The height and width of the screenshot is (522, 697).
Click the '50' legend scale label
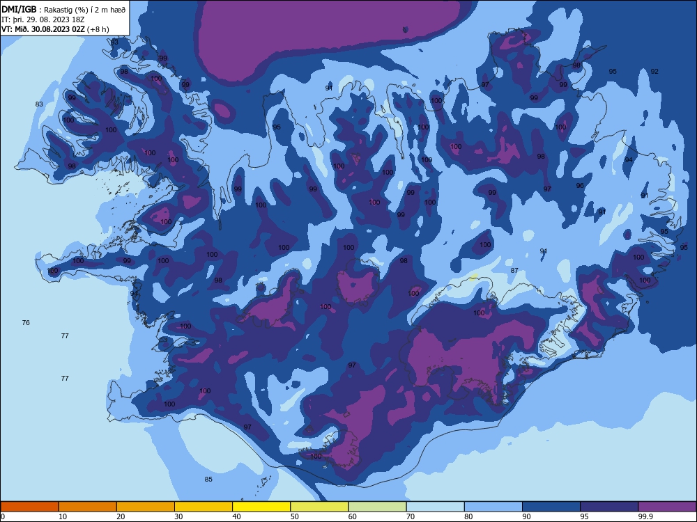pyautogui.click(x=295, y=516)
